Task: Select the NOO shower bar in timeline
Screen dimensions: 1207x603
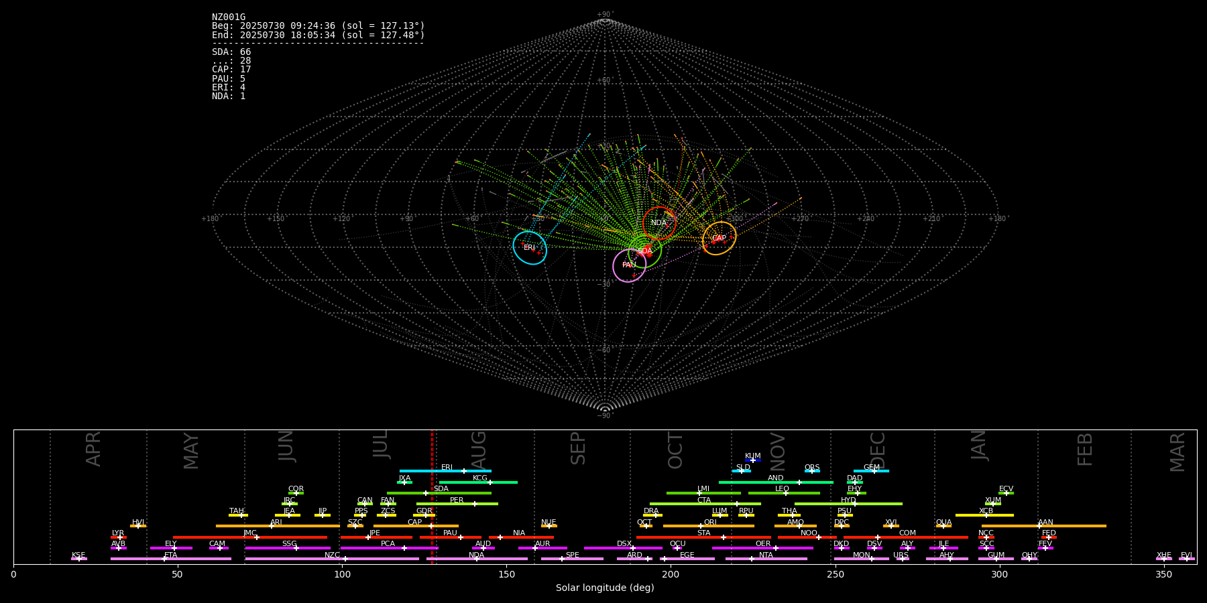Action: (807, 537)
